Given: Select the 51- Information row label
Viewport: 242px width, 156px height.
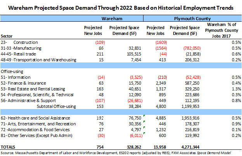Looking at the screenshot, I should pos(16,77).
